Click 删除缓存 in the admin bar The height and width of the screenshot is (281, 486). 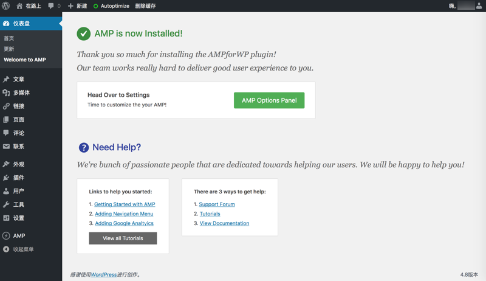tap(145, 6)
